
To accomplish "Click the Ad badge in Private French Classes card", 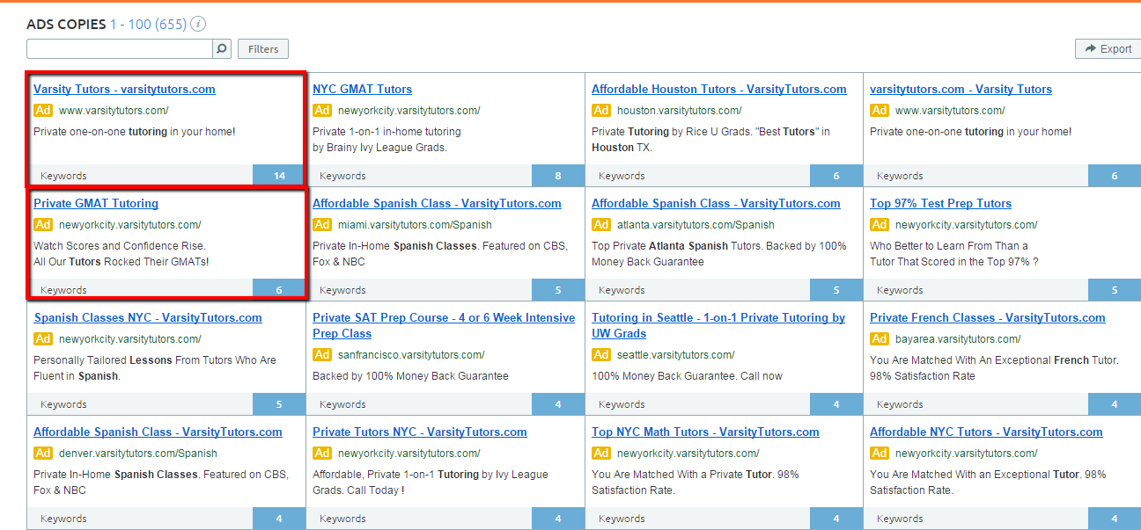I will (x=880, y=338).
